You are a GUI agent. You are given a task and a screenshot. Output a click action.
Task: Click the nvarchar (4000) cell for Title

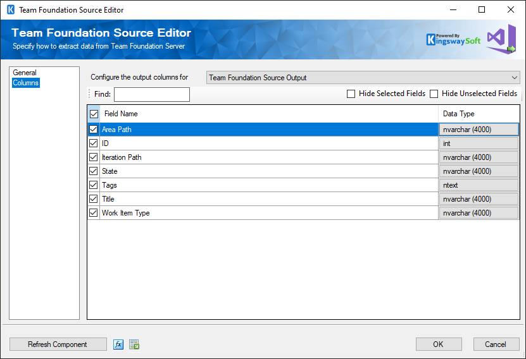click(x=479, y=199)
